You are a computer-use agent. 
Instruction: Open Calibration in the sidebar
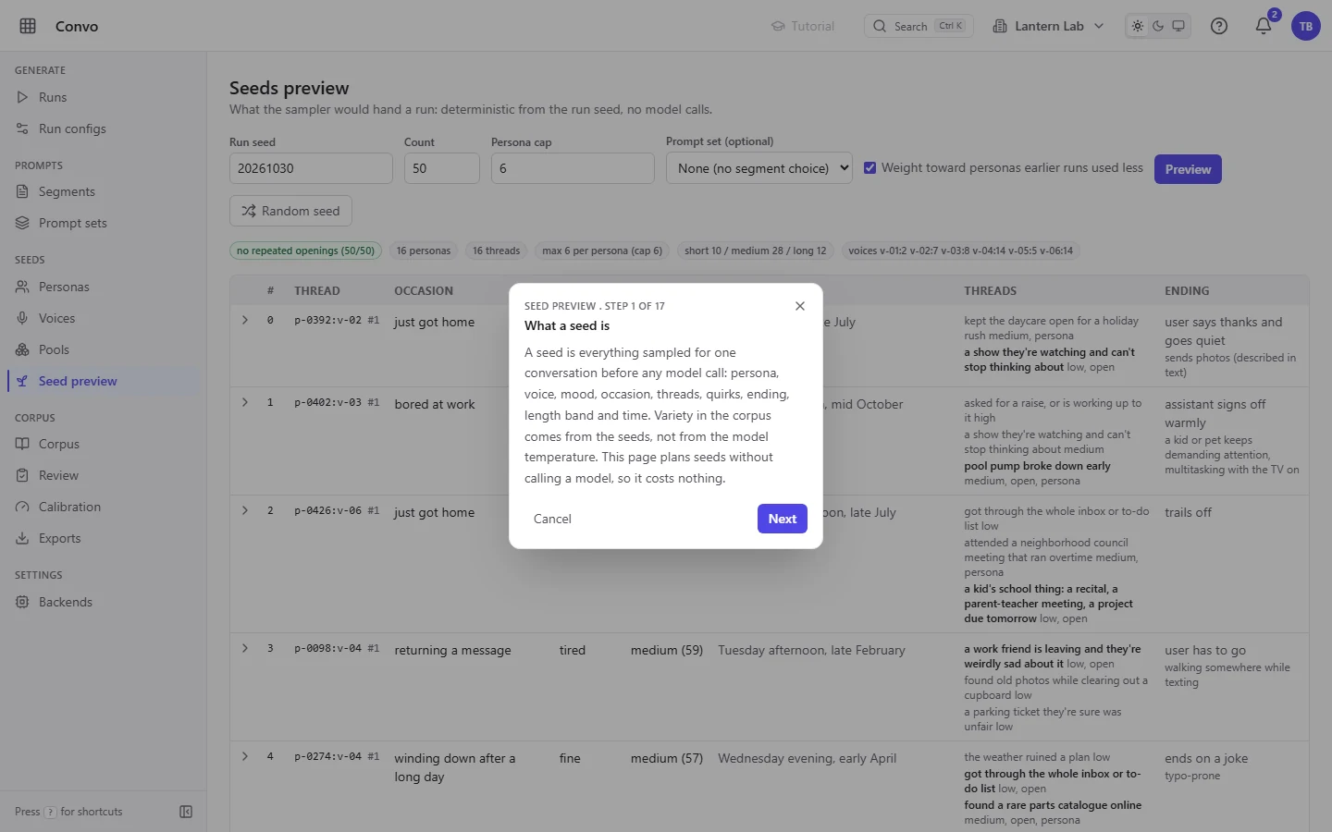tap(103, 507)
